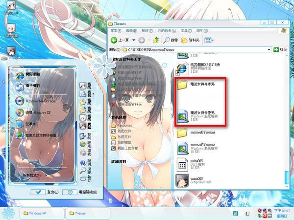Expand recent documents submenu arrow in Start menu
The height and width of the screenshot is (220, 294).
[x=93, y=93]
